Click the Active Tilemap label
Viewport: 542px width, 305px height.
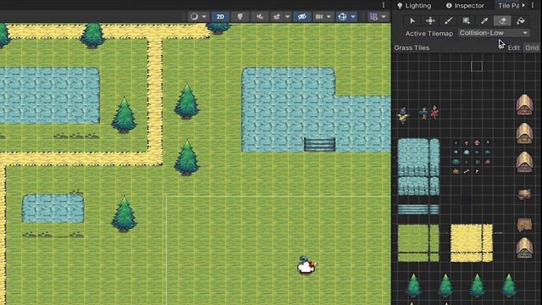click(x=429, y=34)
